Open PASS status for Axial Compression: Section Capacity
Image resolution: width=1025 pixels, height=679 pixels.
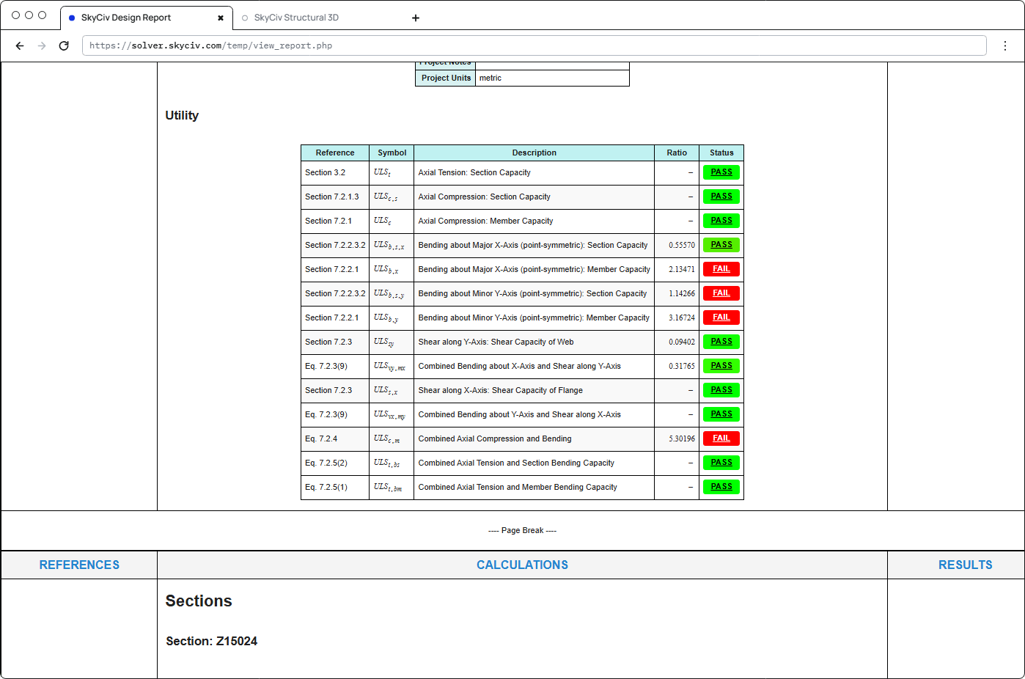[x=721, y=197]
